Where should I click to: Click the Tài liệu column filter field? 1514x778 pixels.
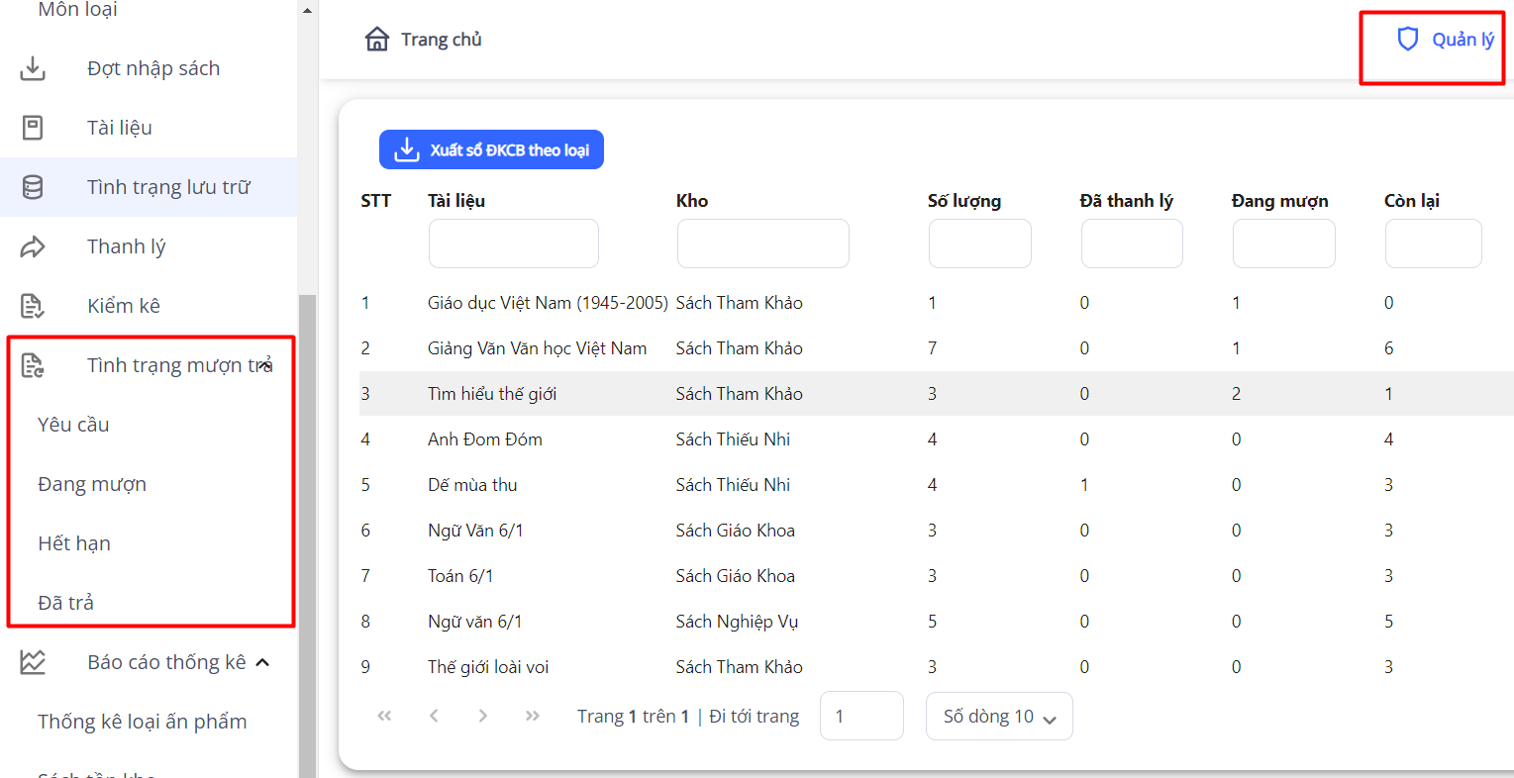[513, 243]
